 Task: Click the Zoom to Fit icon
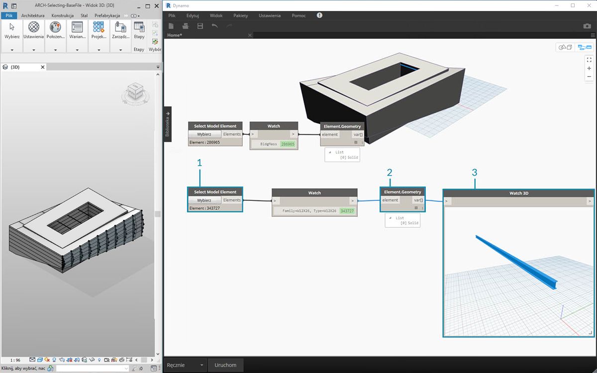589,60
